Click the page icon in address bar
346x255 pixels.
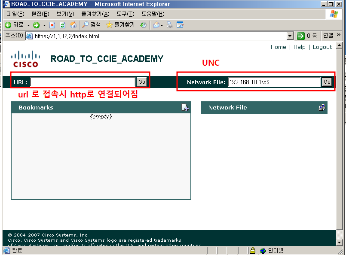[x=29, y=36]
